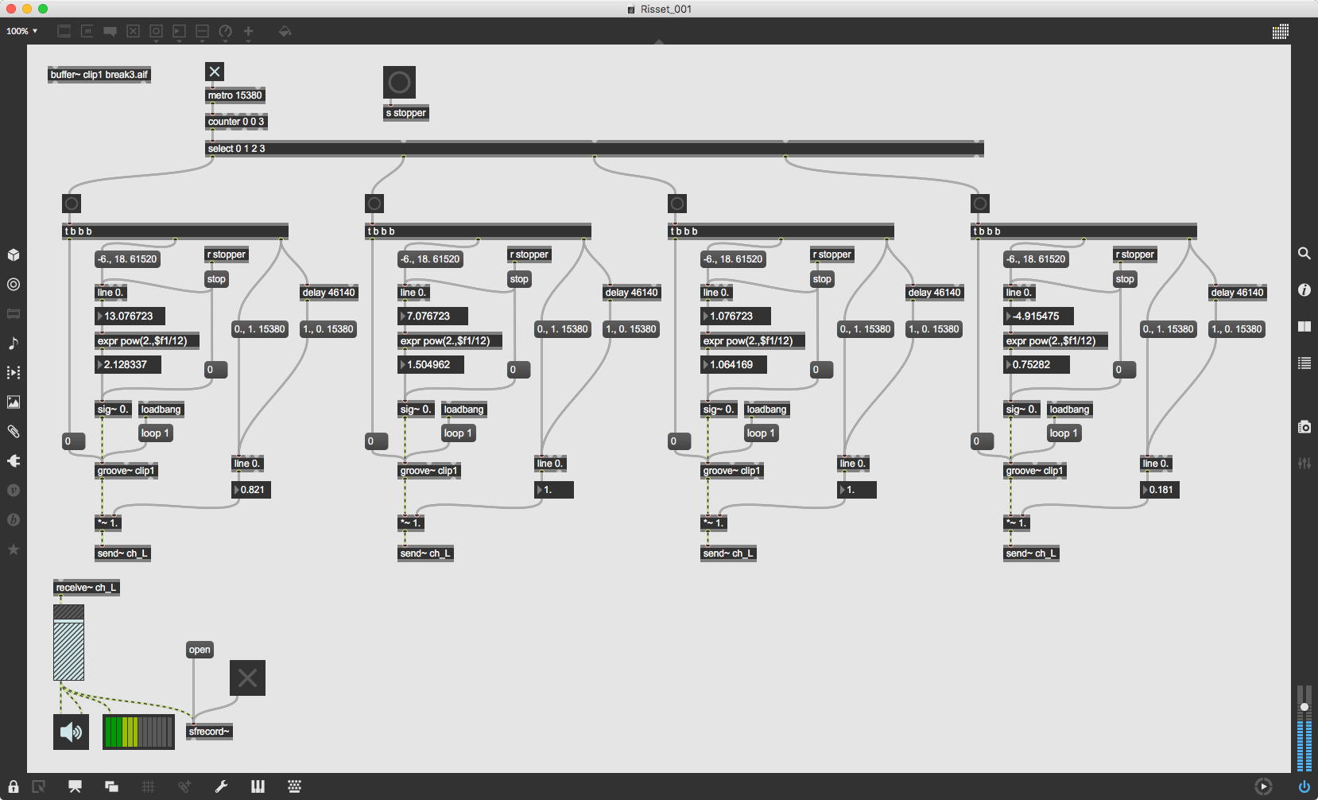Open the inspector info icon in right sidebar
The height and width of the screenshot is (800, 1318).
[x=1304, y=290]
